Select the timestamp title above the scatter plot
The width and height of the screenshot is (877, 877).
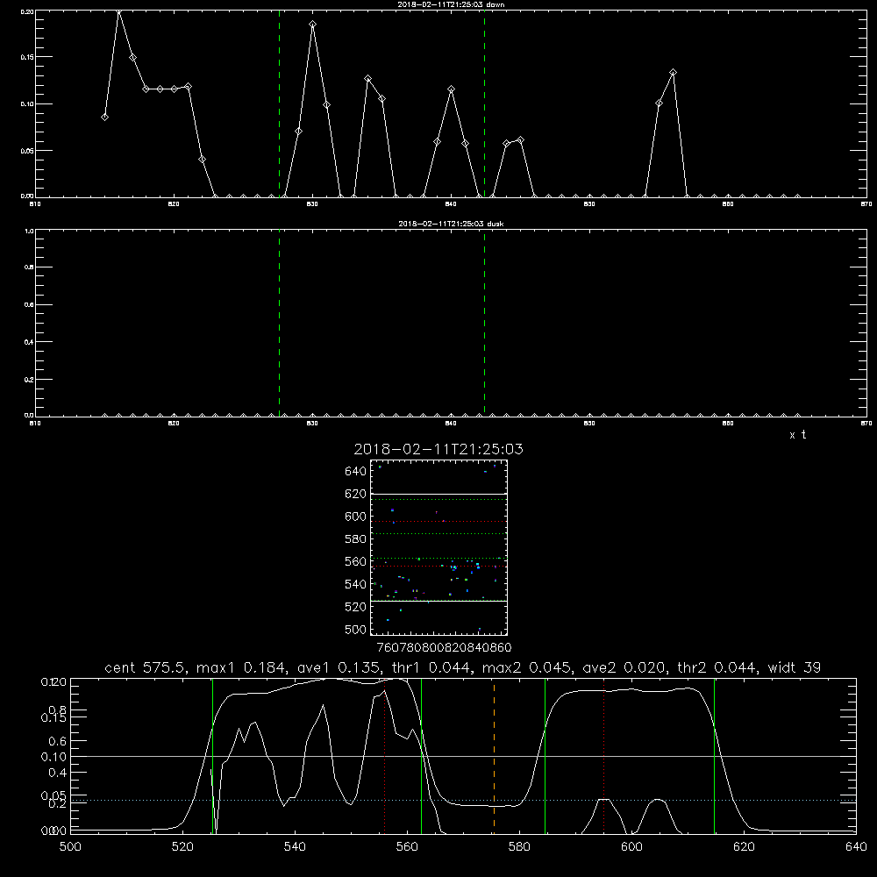(438, 449)
